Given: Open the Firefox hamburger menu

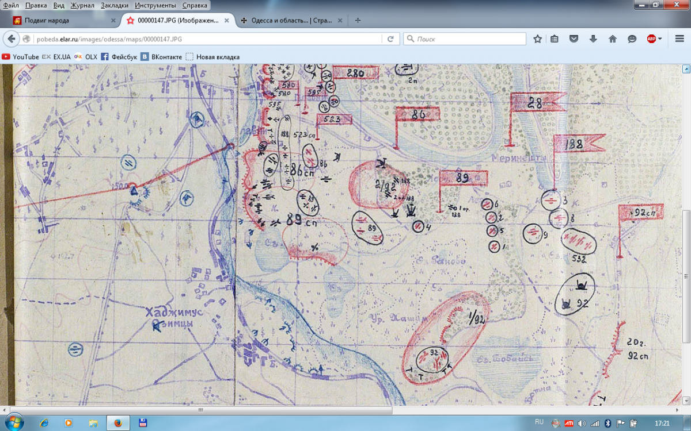Looking at the screenshot, I should (679, 39).
